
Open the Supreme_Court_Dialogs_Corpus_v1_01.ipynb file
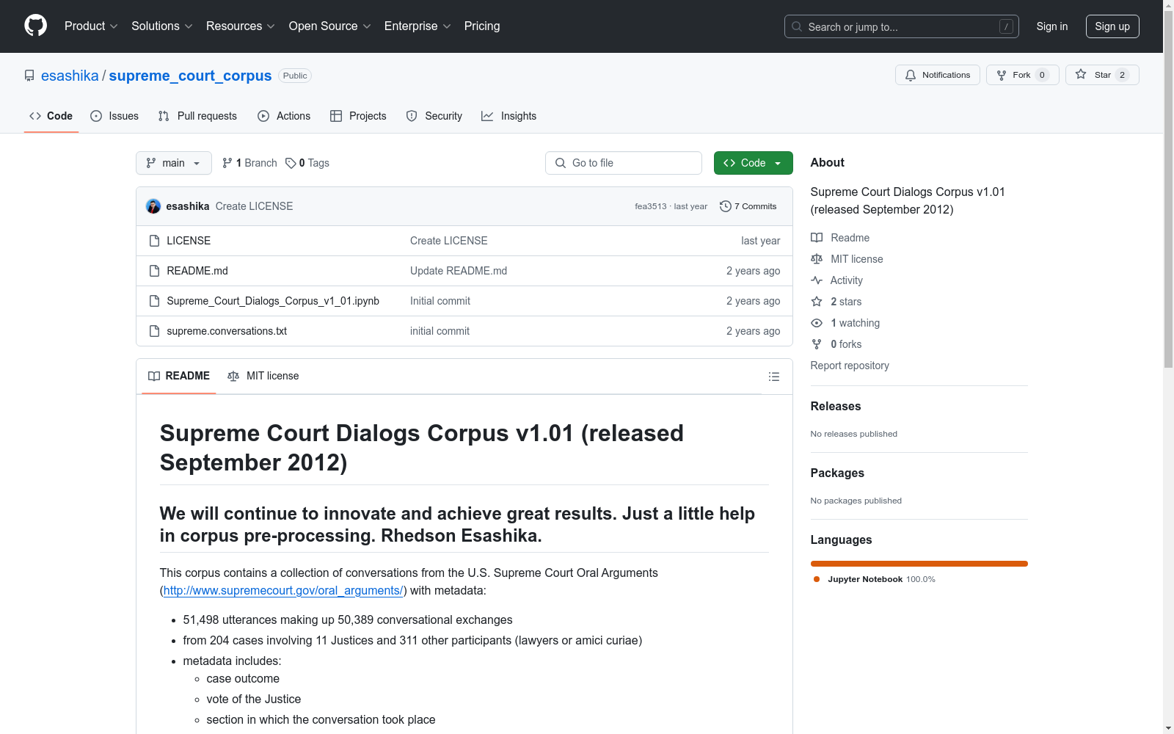click(273, 301)
